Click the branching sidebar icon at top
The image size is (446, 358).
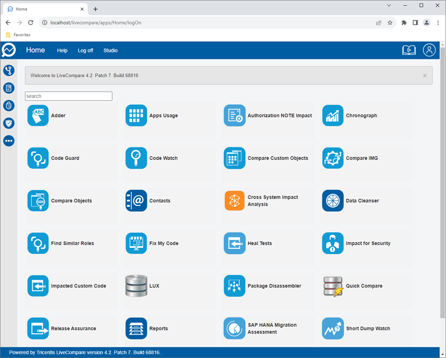[x=9, y=70]
